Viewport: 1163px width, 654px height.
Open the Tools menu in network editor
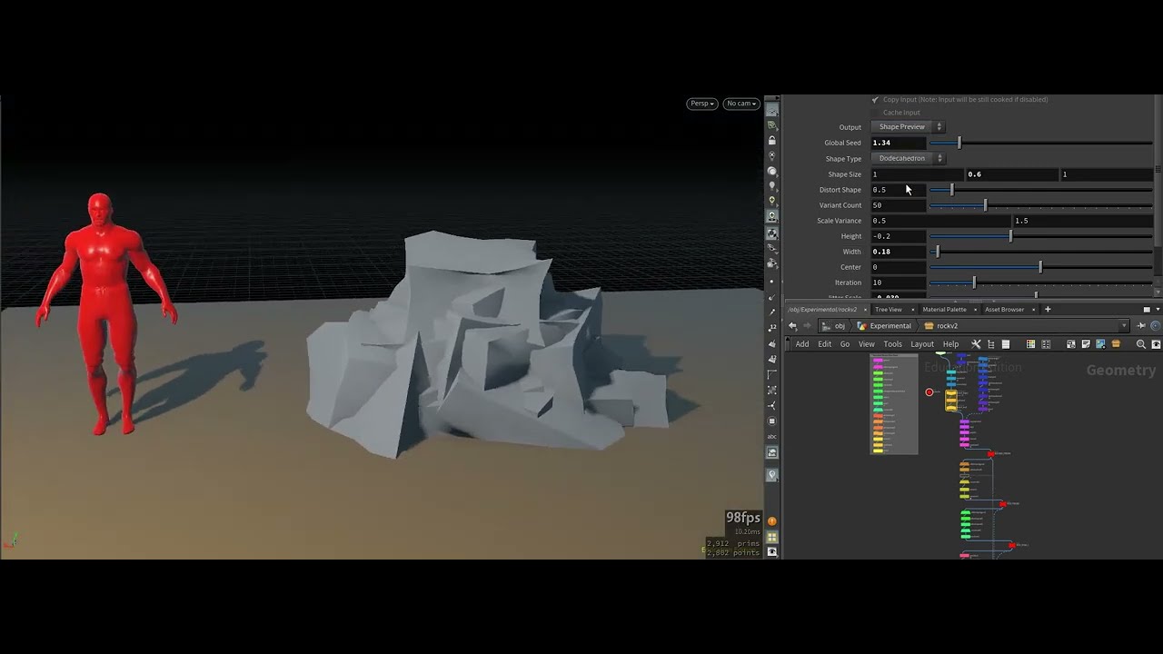(893, 344)
